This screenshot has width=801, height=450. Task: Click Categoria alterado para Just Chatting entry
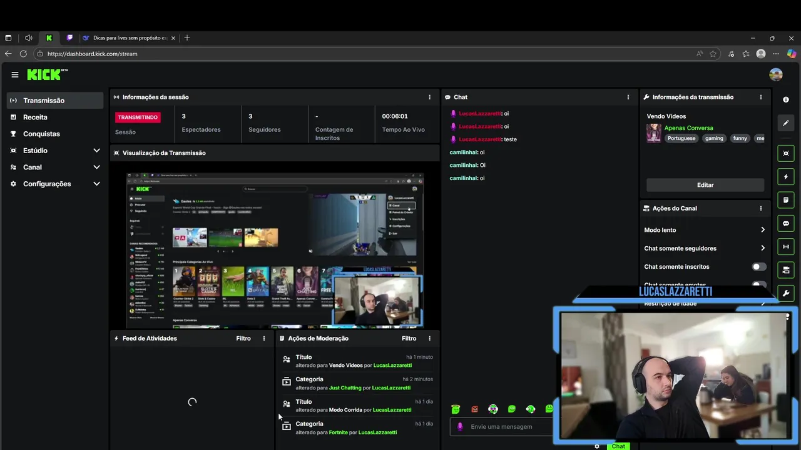pos(357,383)
